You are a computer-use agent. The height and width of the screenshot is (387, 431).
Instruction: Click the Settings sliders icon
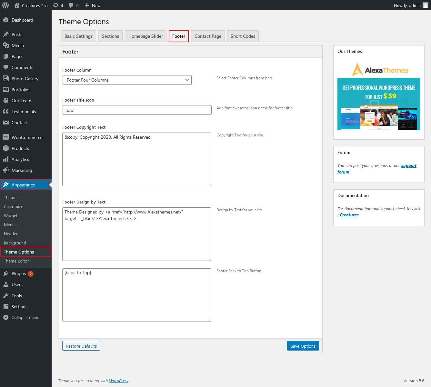coord(6,307)
